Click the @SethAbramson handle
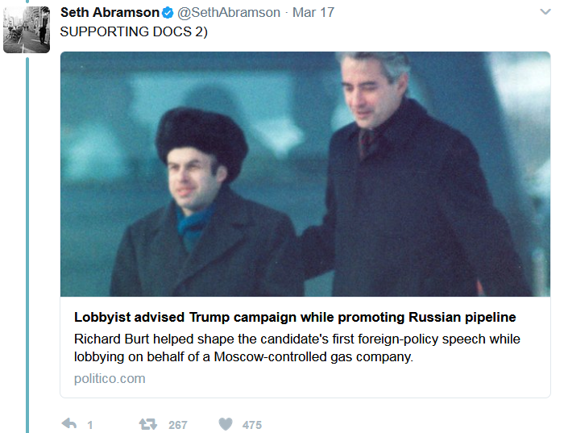This screenshot has width=564, height=433. pos(228,12)
